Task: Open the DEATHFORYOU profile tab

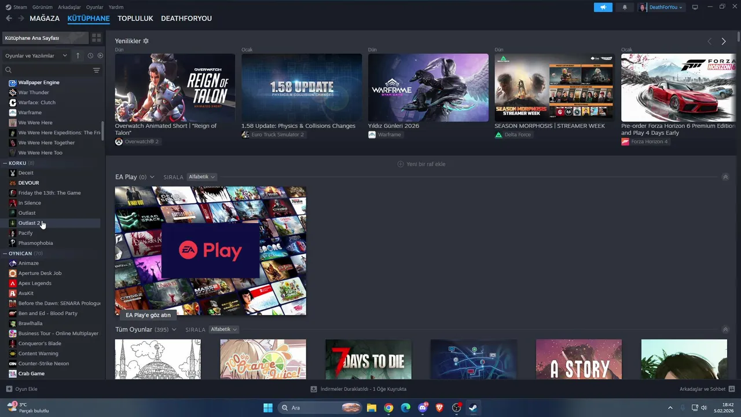Action: coord(186,19)
